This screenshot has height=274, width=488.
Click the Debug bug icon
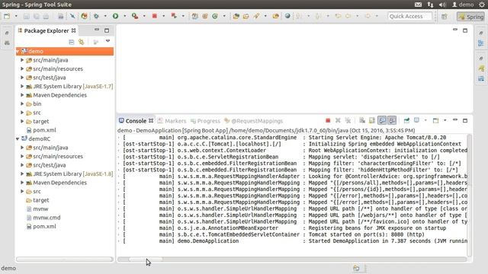point(97,16)
